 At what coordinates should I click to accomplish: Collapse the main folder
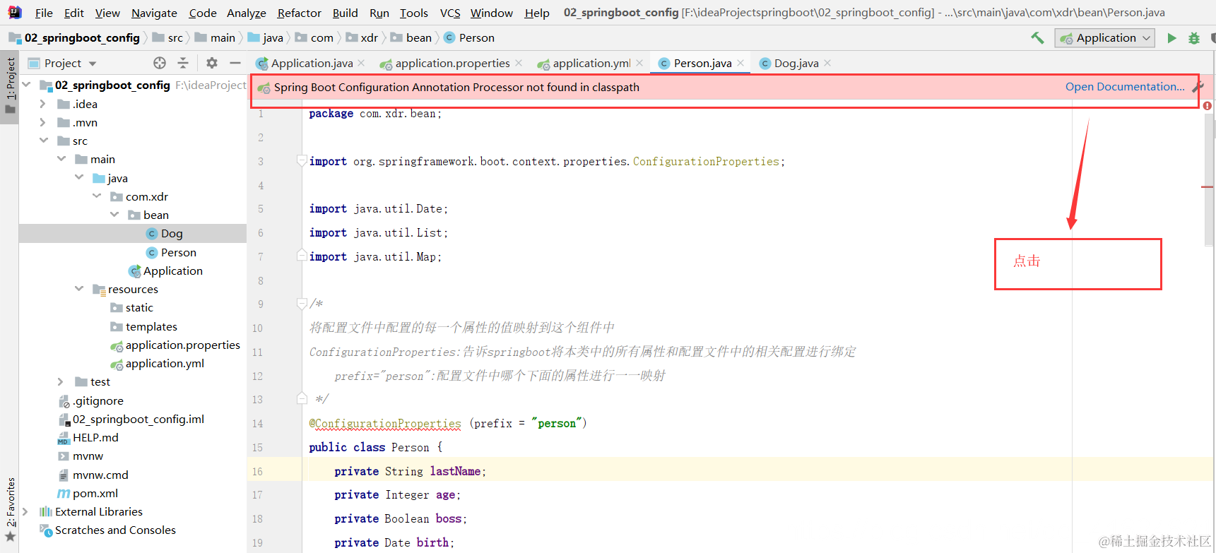click(x=61, y=159)
